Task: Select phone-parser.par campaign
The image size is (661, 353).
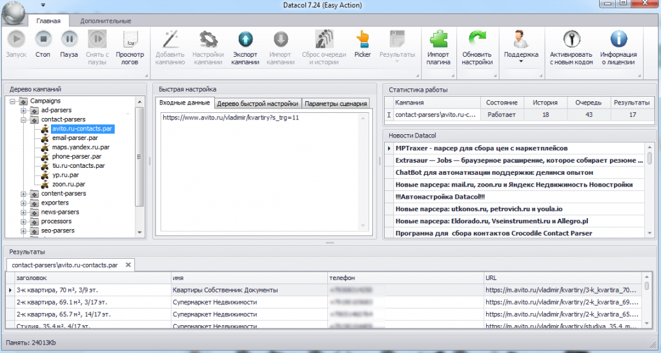Action: point(77,156)
